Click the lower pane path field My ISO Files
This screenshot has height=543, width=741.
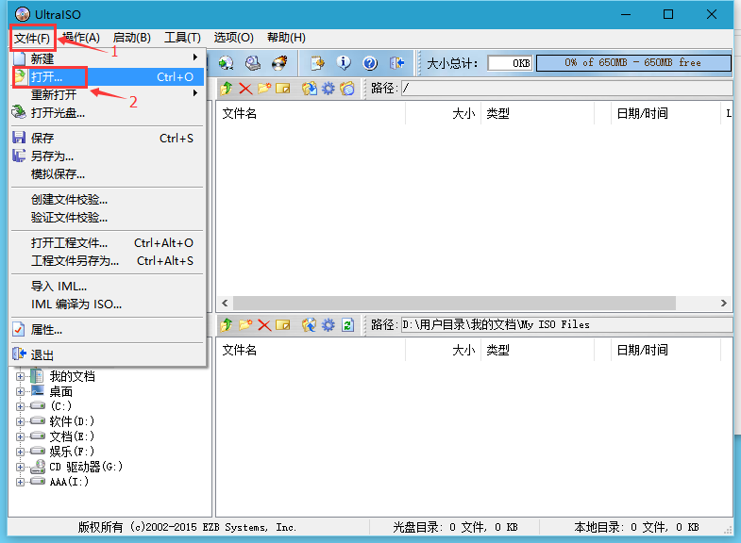point(566,324)
